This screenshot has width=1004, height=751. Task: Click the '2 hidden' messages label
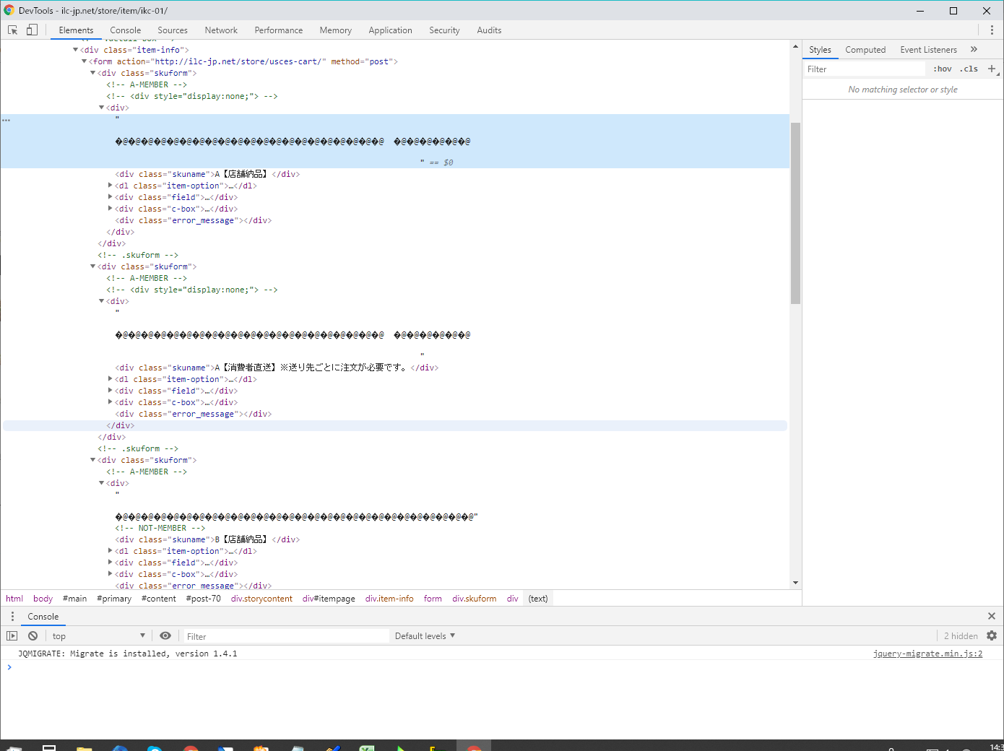(x=961, y=636)
